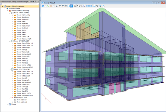Select the Walk footprints tool
This screenshot has width=166, height=112.
point(79,6)
